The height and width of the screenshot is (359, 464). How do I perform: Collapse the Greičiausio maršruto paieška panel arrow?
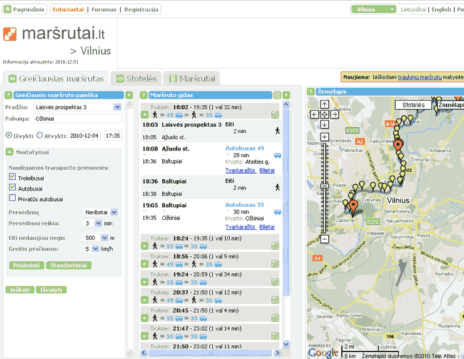coord(129,95)
